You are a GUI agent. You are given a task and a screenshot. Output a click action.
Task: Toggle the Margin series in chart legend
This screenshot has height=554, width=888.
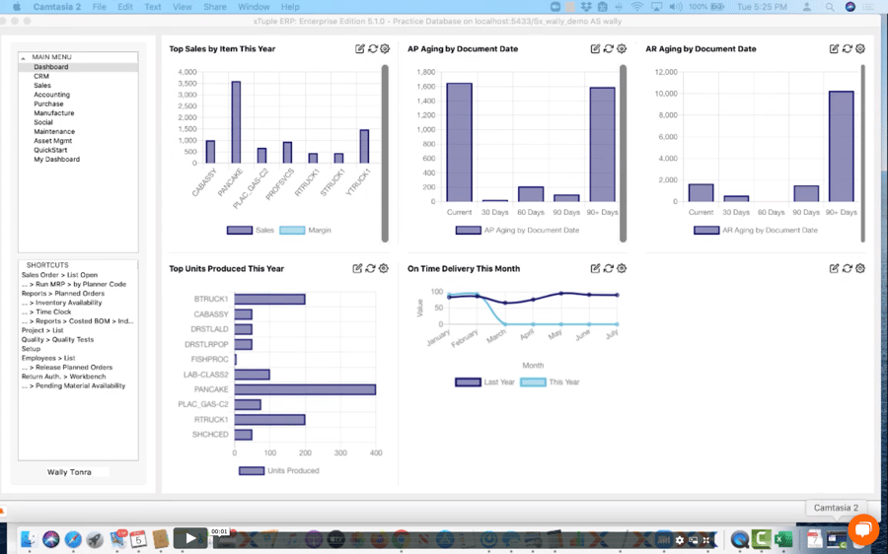click(x=305, y=230)
